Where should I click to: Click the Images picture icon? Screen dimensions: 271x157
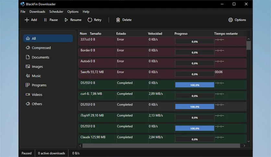click(28, 66)
